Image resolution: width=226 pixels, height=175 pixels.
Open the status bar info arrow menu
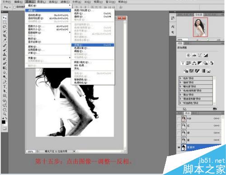click(74, 151)
